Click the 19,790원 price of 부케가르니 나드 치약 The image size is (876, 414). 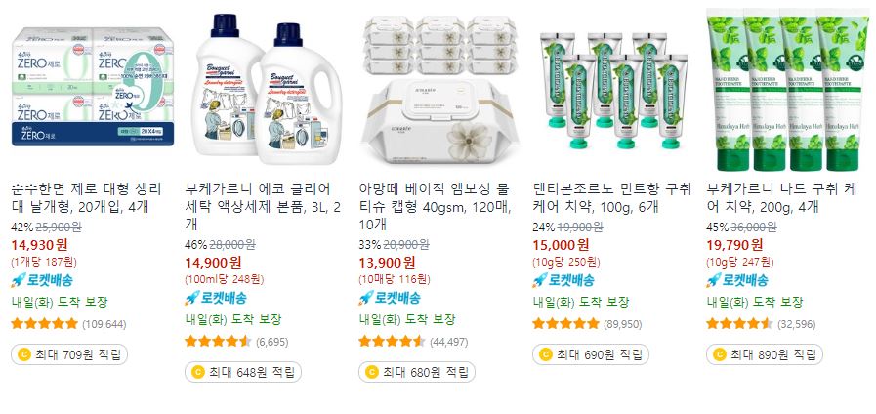coord(734,245)
